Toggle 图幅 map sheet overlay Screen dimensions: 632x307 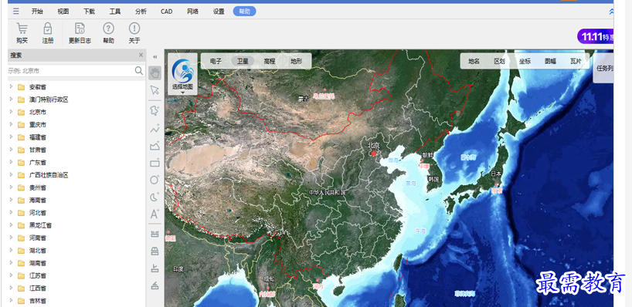pos(550,62)
